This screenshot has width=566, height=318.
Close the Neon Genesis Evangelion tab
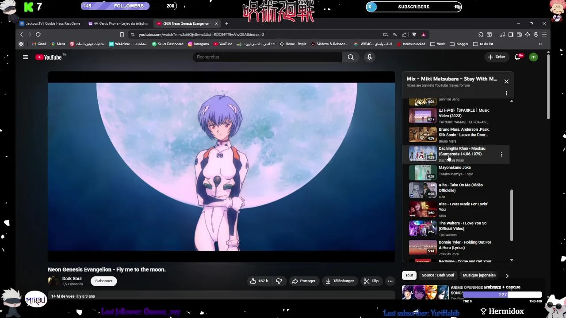pyautogui.click(x=216, y=23)
